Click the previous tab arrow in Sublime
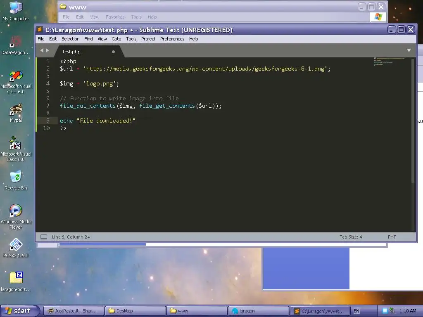Screen dimensions: 423x317 [x=42, y=50]
